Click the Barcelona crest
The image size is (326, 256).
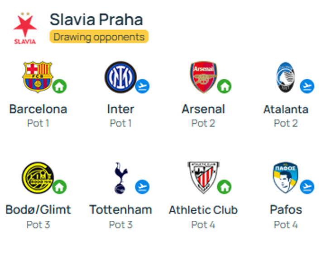point(37,77)
